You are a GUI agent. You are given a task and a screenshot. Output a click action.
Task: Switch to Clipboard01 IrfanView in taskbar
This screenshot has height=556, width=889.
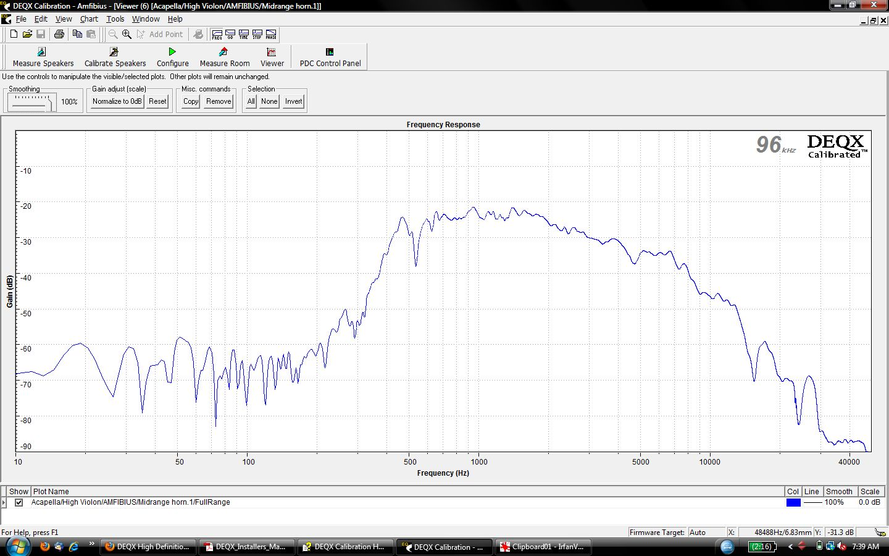(x=543, y=547)
